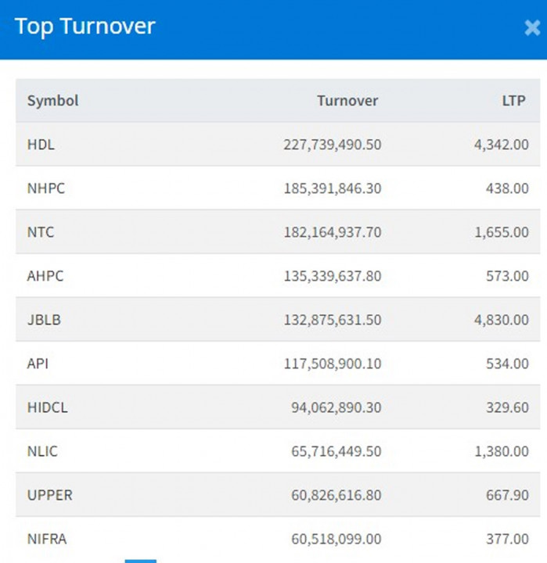This screenshot has width=547, height=563.
Task: Open the HIDCL symbol entry
Action: (48, 407)
